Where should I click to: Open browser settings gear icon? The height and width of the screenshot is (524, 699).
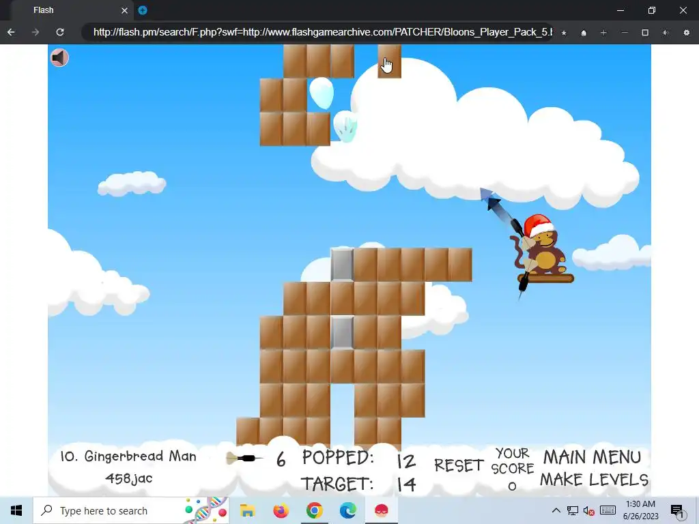(x=687, y=33)
